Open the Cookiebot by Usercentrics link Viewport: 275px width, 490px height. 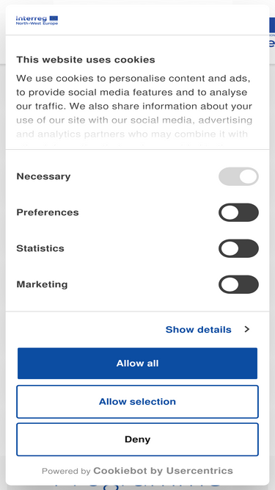coord(163,471)
